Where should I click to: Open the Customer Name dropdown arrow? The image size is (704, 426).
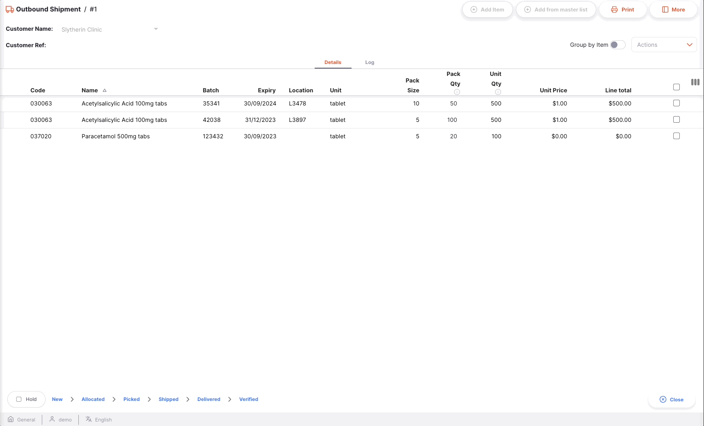(x=156, y=29)
